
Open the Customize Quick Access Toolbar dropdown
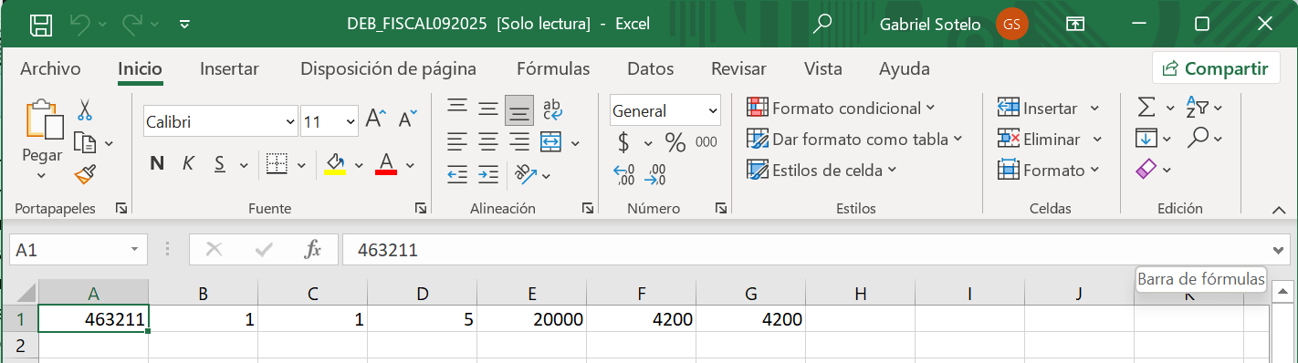[184, 25]
